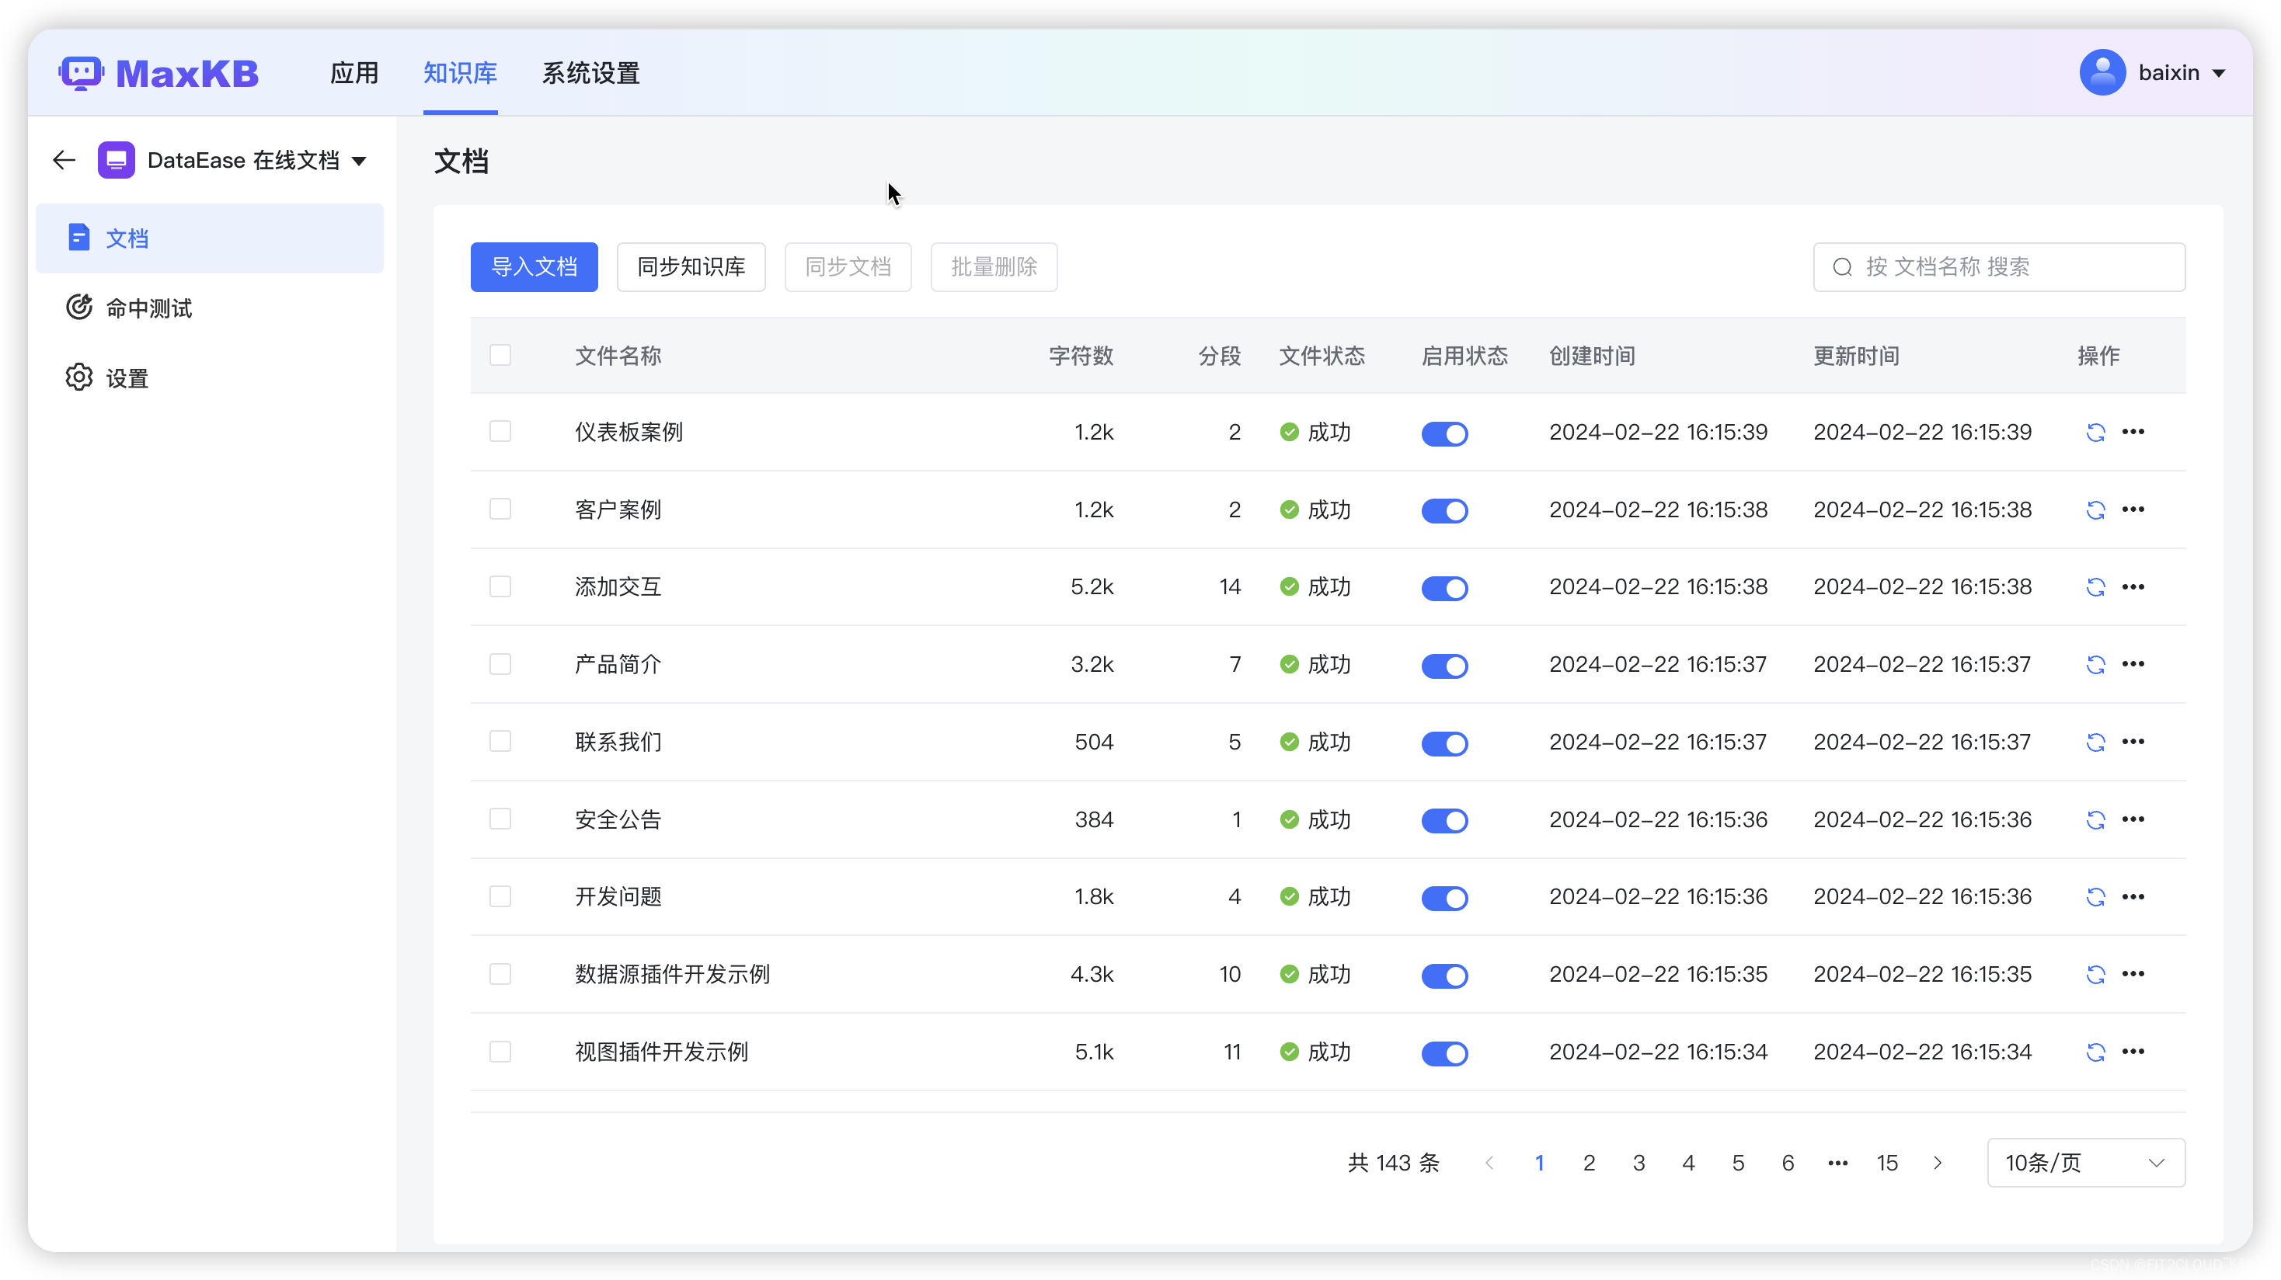Screen dimensions: 2281x1280
Task: Open the 应用 top menu
Action: (354, 72)
